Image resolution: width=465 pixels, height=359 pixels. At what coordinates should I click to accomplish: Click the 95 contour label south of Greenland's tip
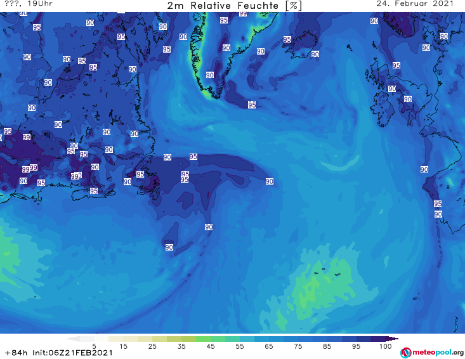[252, 105]
